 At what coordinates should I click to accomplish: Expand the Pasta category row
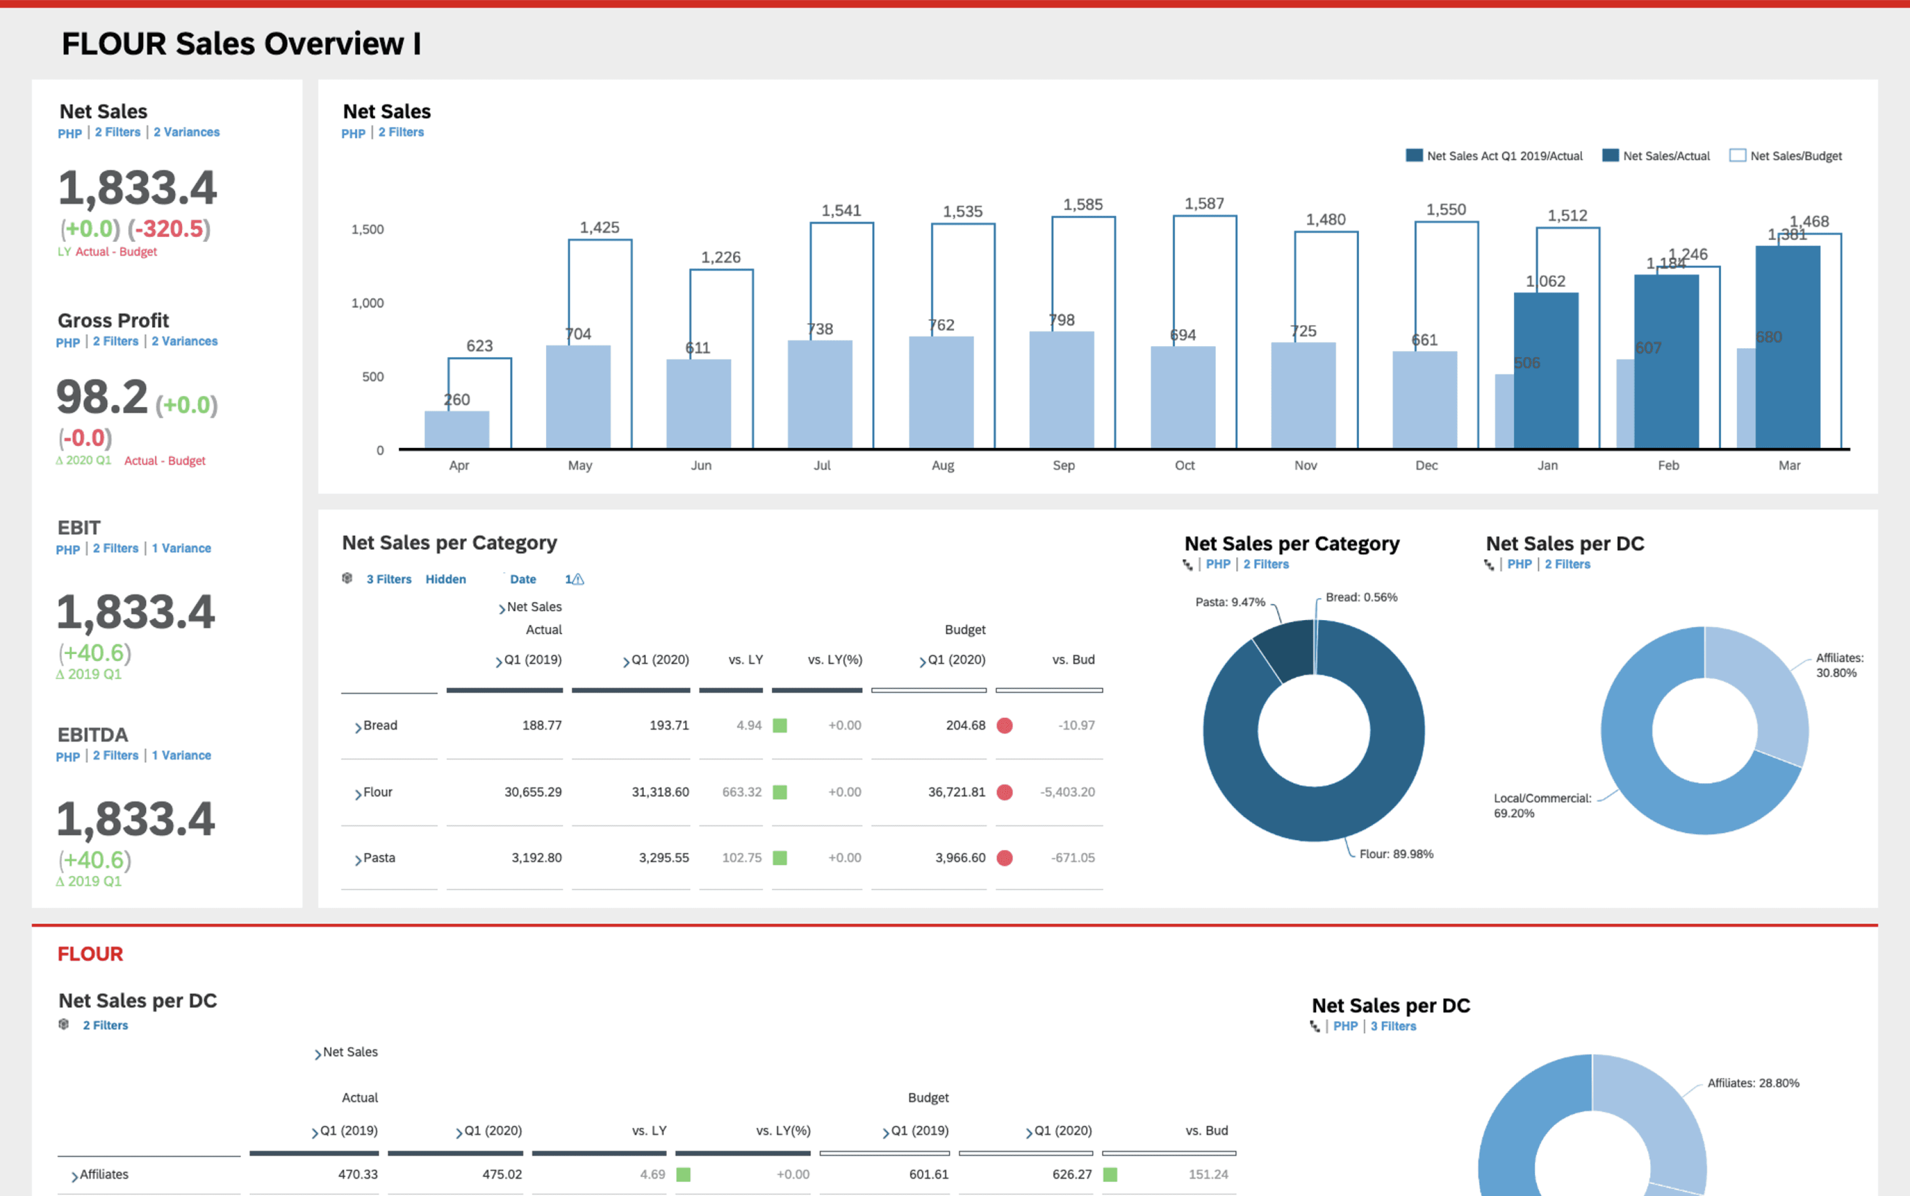pyautogui.click(x=358, y=859)
